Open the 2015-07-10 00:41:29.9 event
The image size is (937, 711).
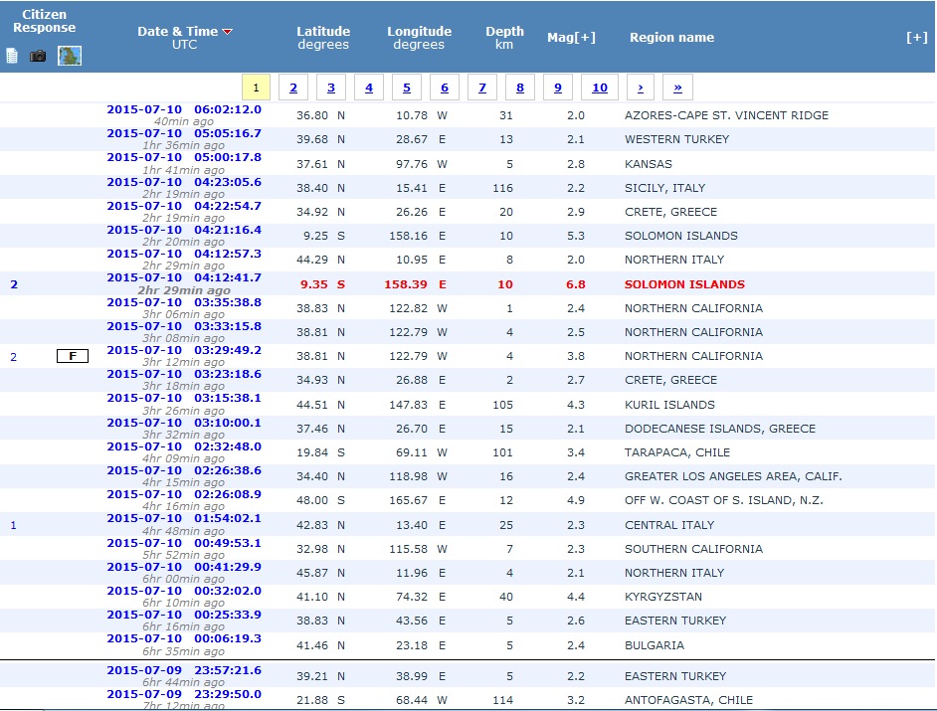[184, 567]
